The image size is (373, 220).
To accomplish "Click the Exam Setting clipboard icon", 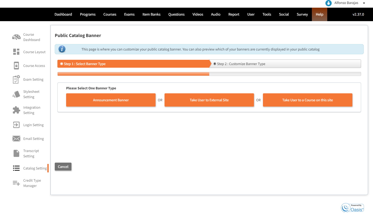I will (16, 79).
